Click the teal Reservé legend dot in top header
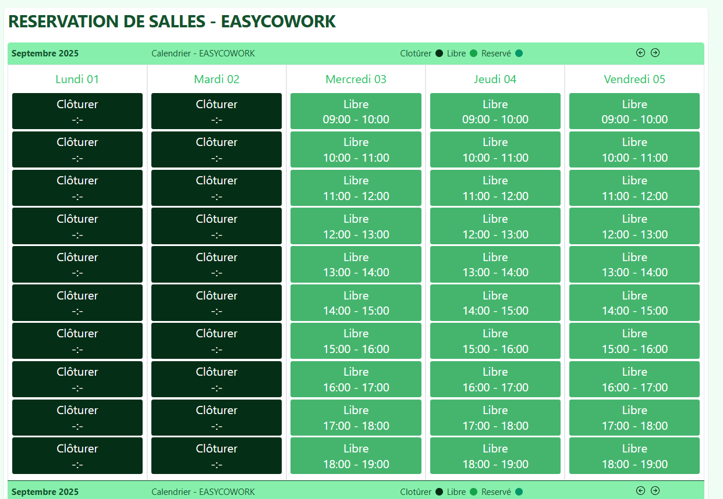 point(519,54)
